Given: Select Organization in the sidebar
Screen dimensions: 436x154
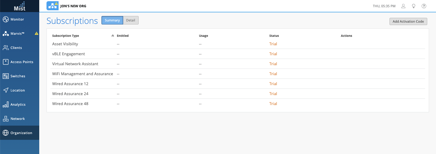Looking at the screenshot, I should [21, 133].
